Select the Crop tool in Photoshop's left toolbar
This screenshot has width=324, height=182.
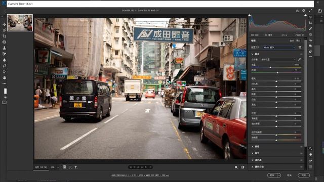point(4,36)
